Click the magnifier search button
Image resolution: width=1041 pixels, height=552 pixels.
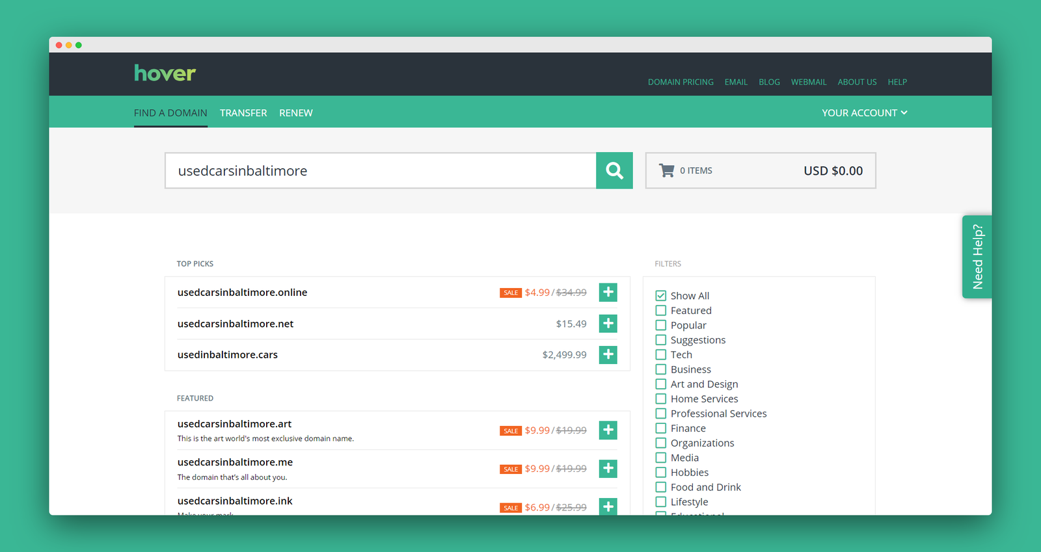(614, 170)
